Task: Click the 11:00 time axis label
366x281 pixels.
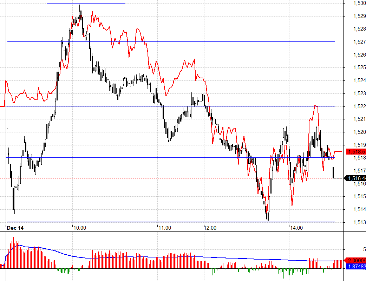Action: pos(165,228)
